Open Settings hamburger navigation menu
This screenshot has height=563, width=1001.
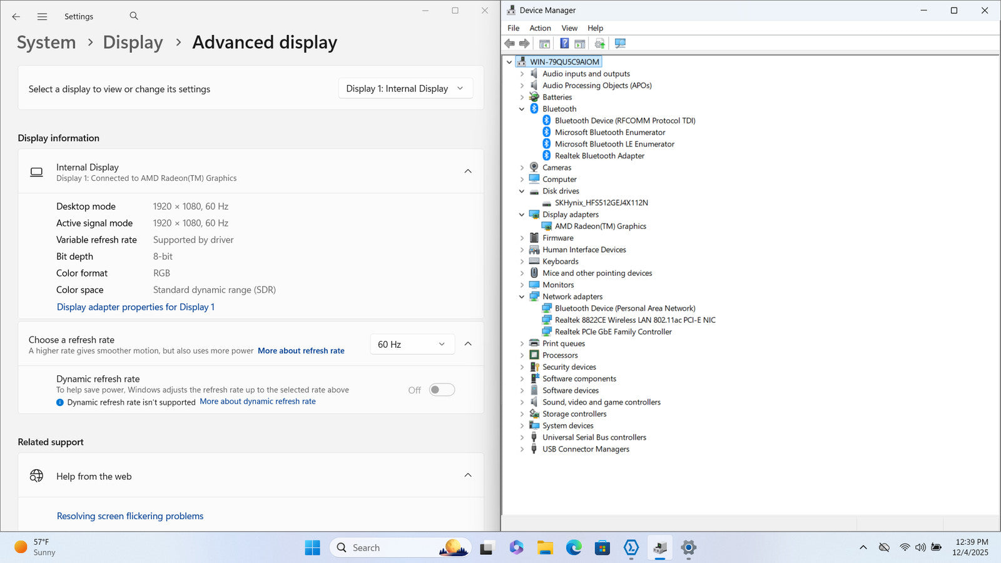(42, 17)
